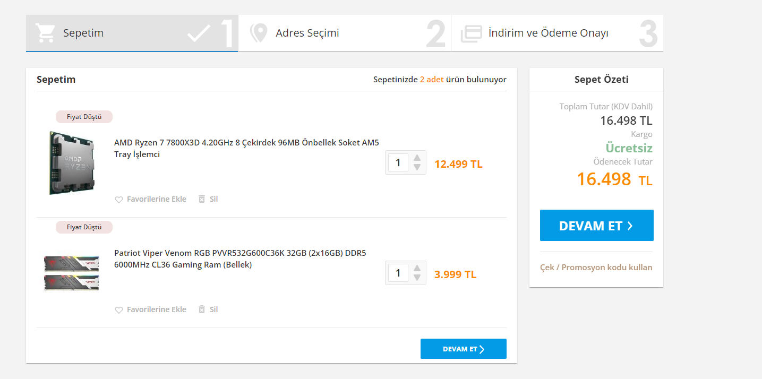Go to Adres Seçimi step
Screen dimensions: 762x379
[345, 33]
